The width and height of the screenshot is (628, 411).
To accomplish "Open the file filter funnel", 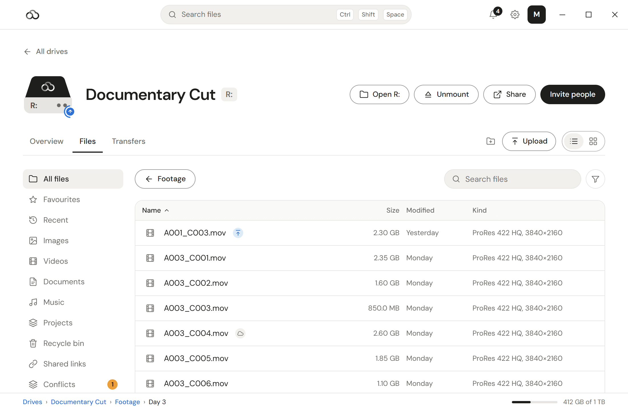I will (x=595, y=179).
